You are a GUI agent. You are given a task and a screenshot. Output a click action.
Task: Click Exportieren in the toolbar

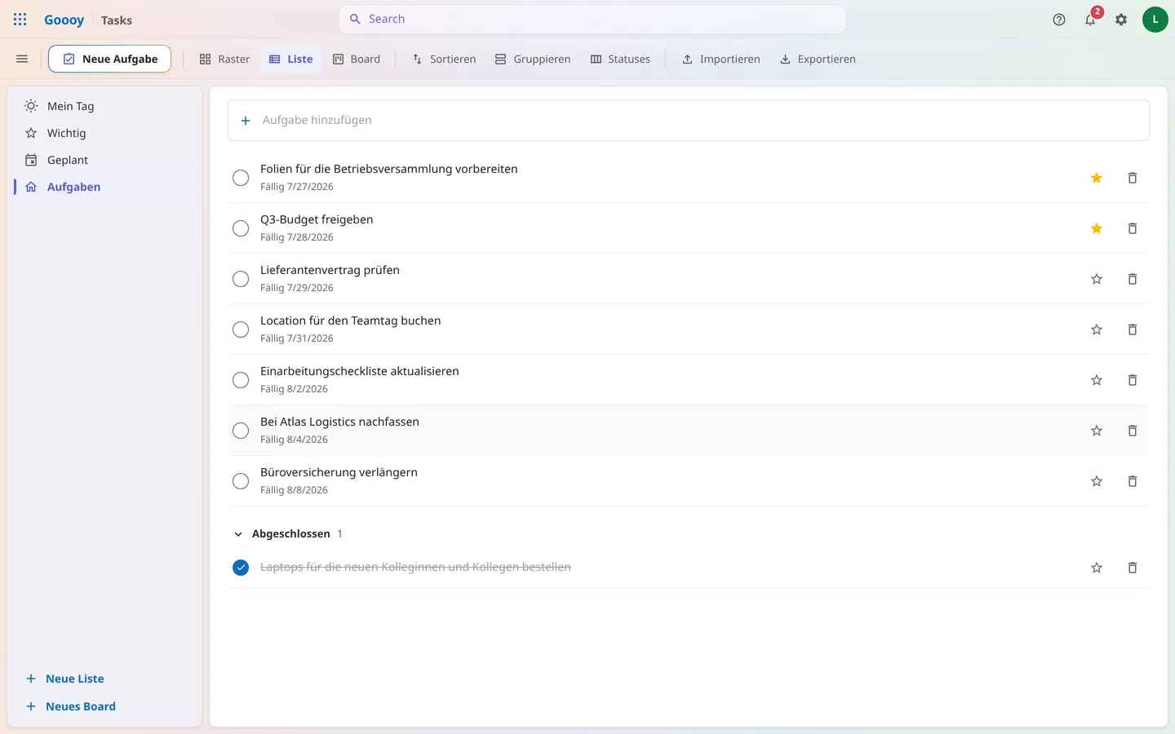[818, 59]
